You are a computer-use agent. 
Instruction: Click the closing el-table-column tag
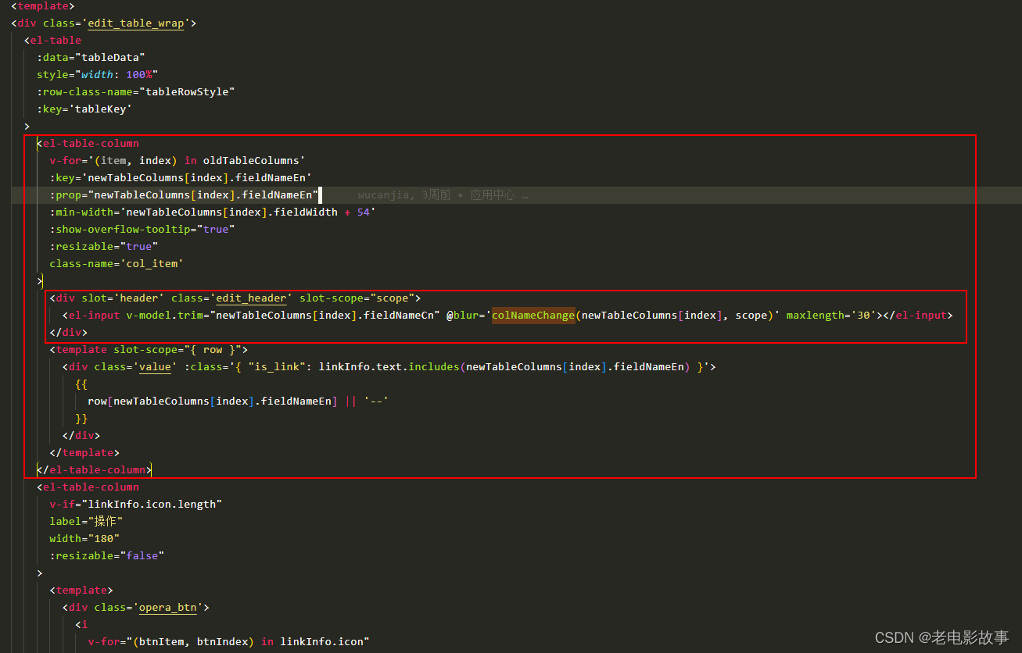(x=95, y=469)
